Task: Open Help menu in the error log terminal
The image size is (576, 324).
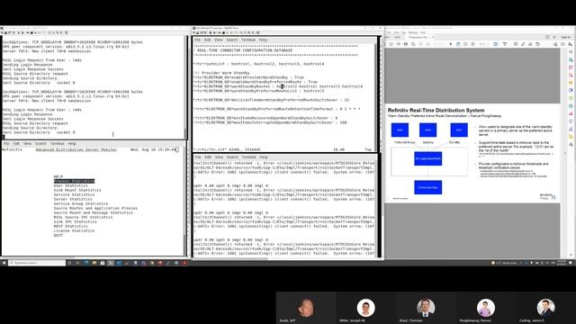Action: [264, 157]
